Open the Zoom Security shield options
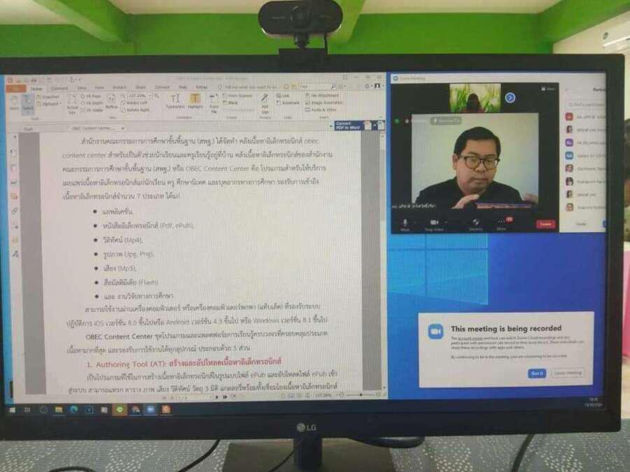 [475, 223]
